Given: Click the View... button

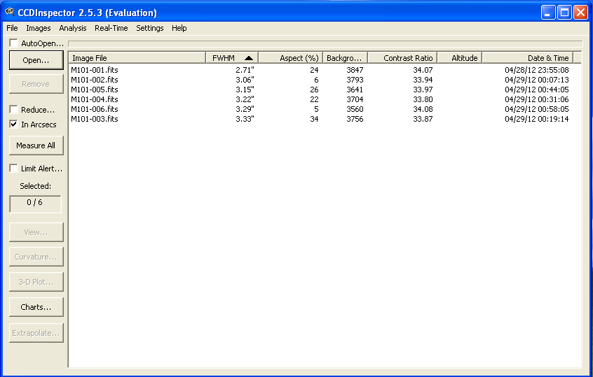Looking at the screenshot, I should tap(36, 232).
